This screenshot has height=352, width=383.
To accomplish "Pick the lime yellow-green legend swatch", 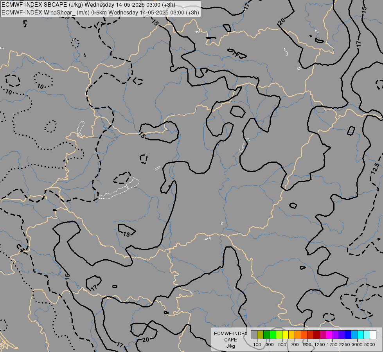I will click(279, 335).
